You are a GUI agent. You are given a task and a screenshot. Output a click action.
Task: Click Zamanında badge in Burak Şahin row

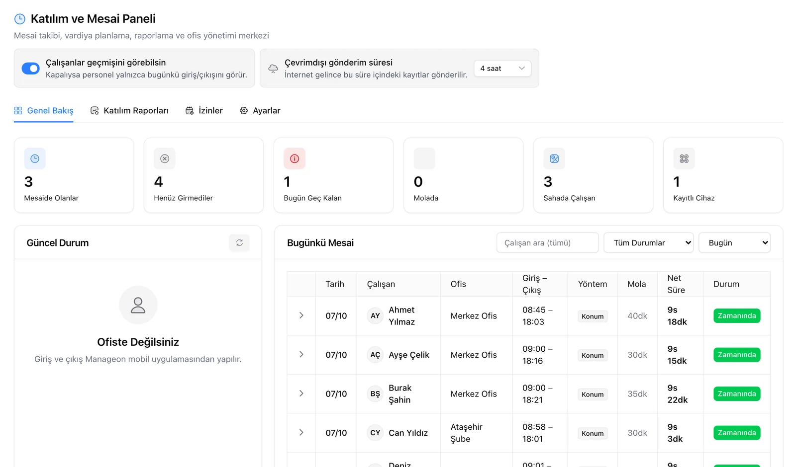[x=737, y=394]
